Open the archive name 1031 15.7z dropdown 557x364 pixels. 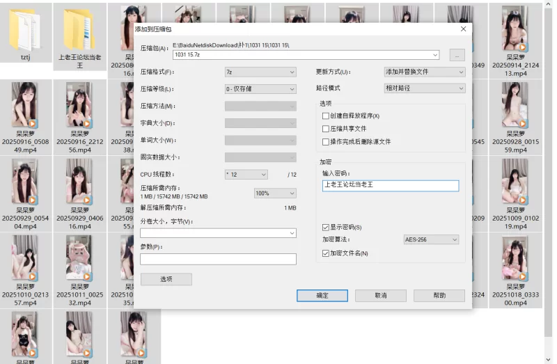point(435,55)
